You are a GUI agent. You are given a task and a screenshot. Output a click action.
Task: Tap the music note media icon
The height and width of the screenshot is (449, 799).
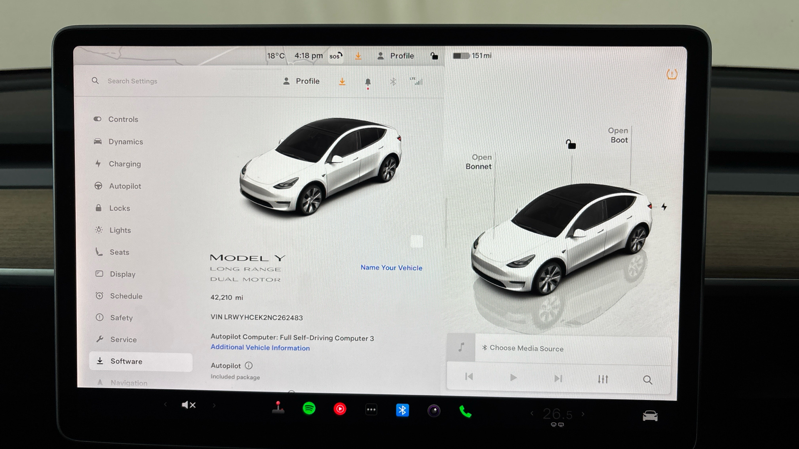pyautogui.click(x=461, y=347)
